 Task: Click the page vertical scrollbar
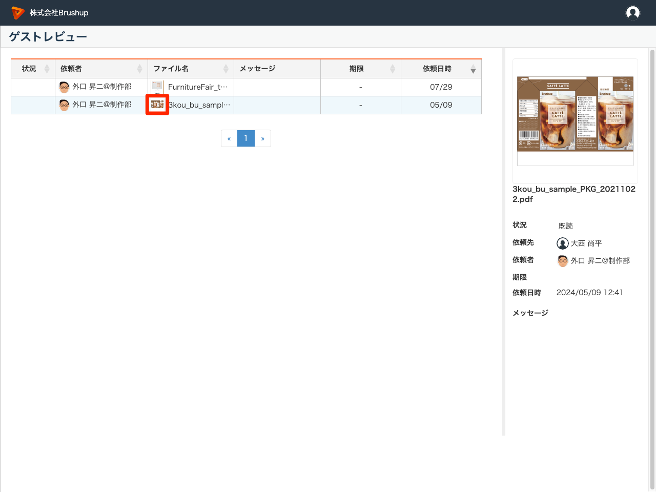tap(652, 269)
